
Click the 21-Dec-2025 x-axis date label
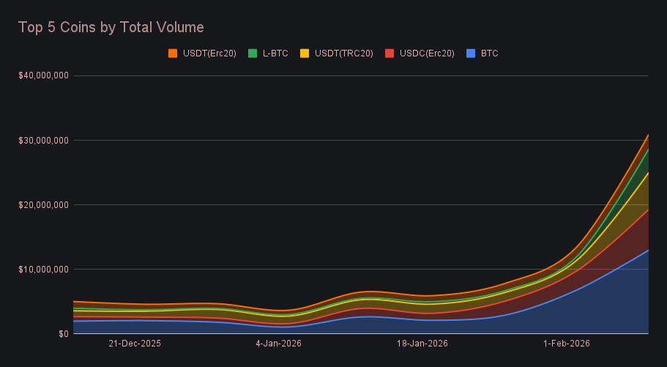[135, 343]
